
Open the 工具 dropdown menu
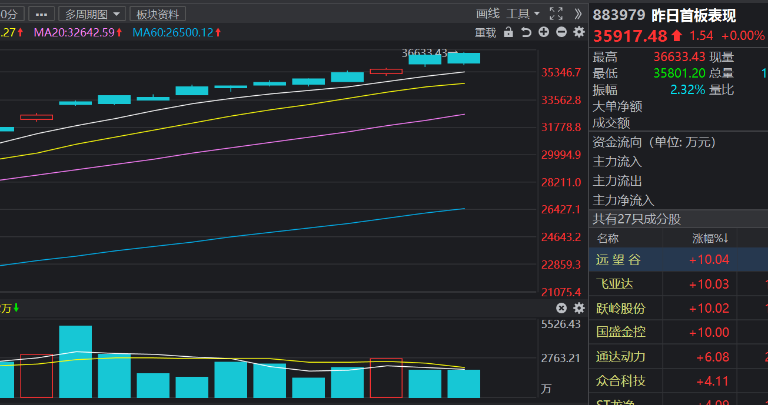(523, 13)
